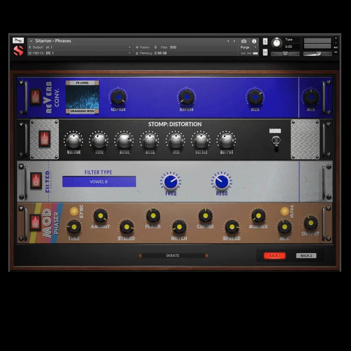Select the RACK 1 tab
The height and width of the screenshot is (351, 351).
pyautogui.click(x=274, y=255)
